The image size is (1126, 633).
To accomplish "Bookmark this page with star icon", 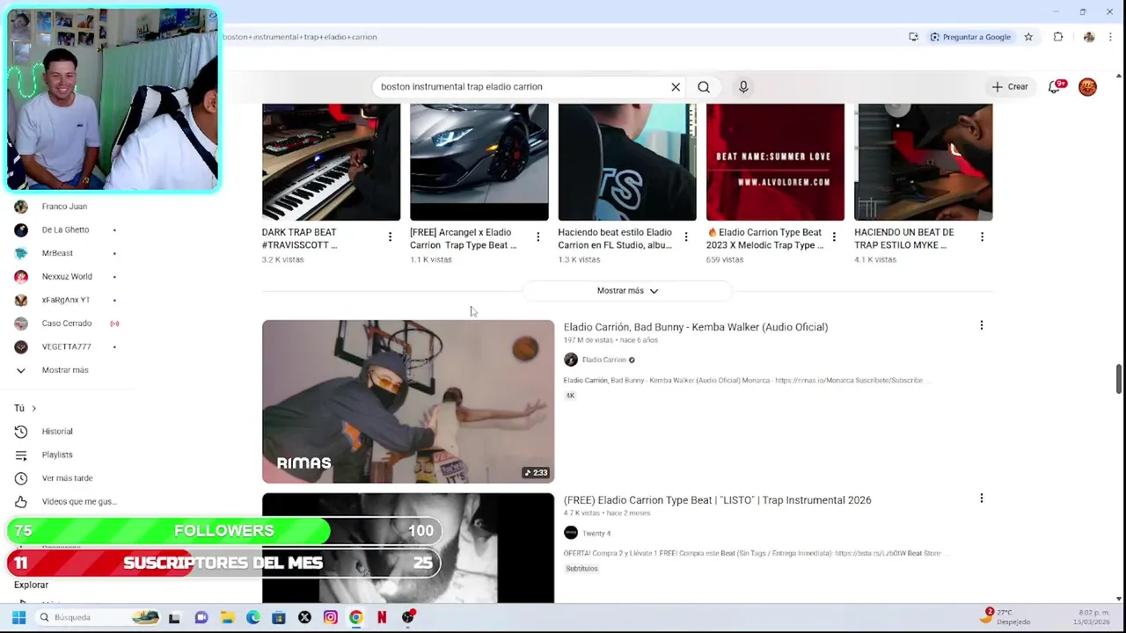I will pyautogui.click(x=1028, y=37).
